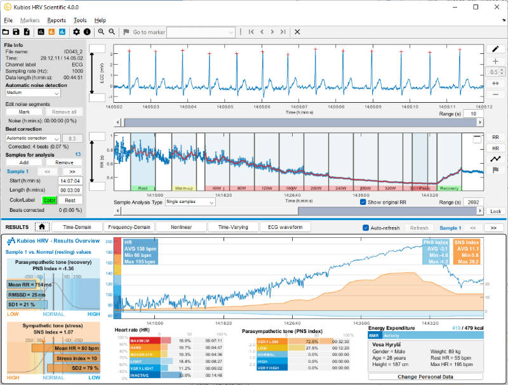Click the minus icon beside ECG plot

pos(495,95)
